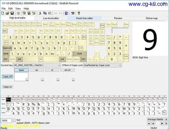This screenshot has height=130, width=169.
Task: Click the grayed-out package icon in the toolbar
Action: coord(18,13)
